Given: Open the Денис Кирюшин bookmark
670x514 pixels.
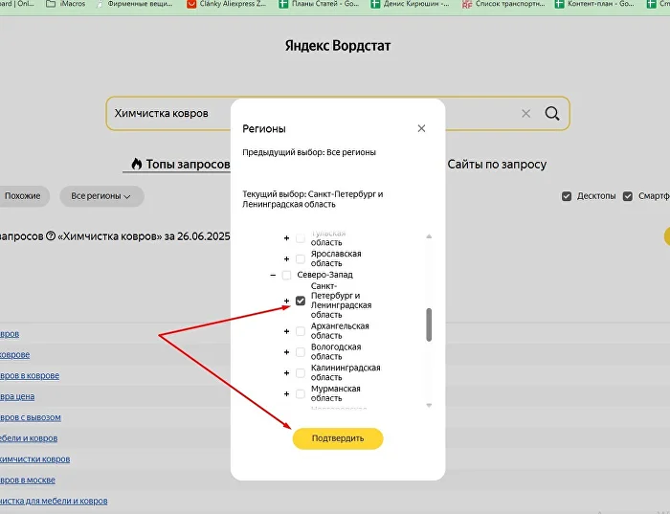Looking at the screenshot, I should point(411,4).
